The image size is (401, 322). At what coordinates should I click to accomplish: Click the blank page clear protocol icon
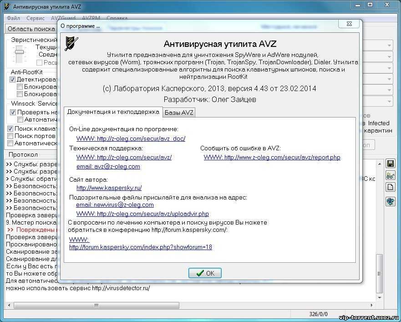click(390, 187)
